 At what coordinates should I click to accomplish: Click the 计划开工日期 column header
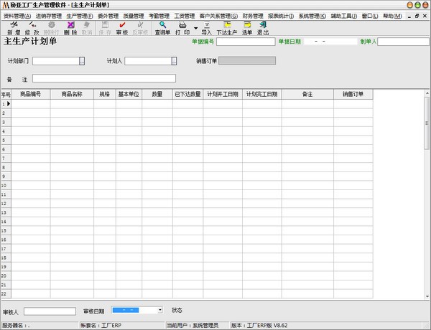tap(223, 94)
